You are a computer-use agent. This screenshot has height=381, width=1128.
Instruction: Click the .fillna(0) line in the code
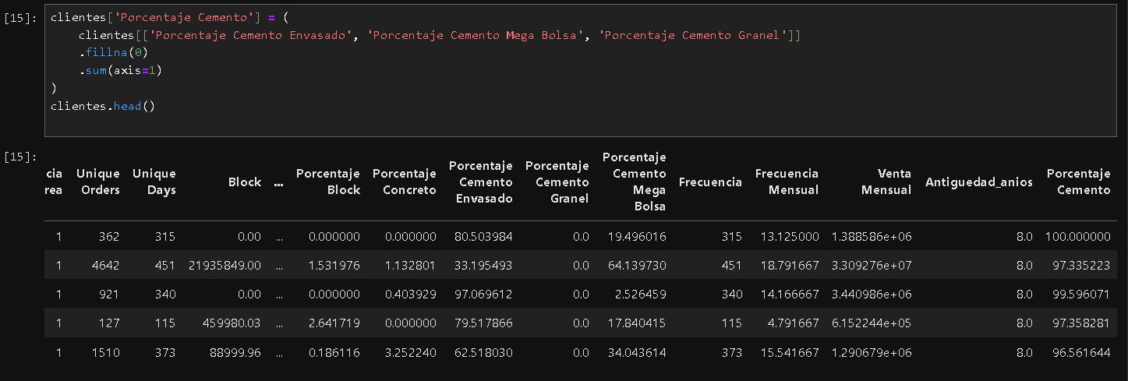[112, 53]
